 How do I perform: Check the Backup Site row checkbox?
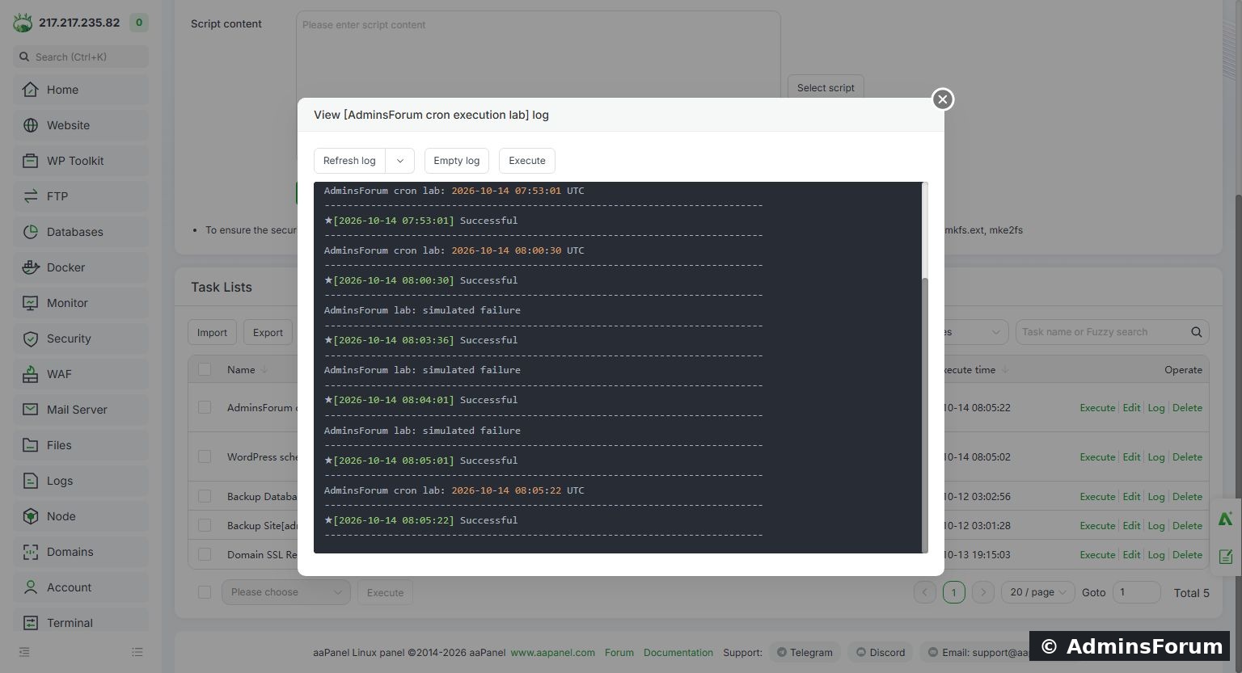point(205,525)
